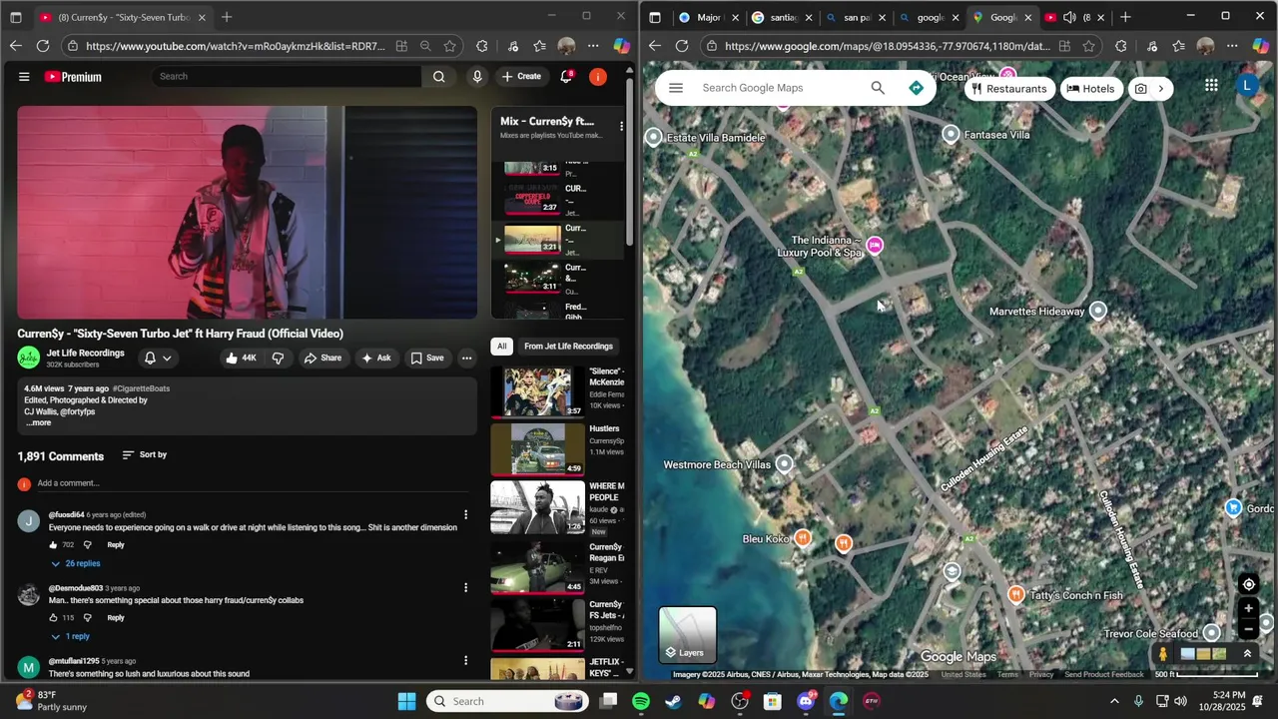Click the YouTube search magnifier button
The width and height of the screenshot is (1278, 719).
pos(439,77)
